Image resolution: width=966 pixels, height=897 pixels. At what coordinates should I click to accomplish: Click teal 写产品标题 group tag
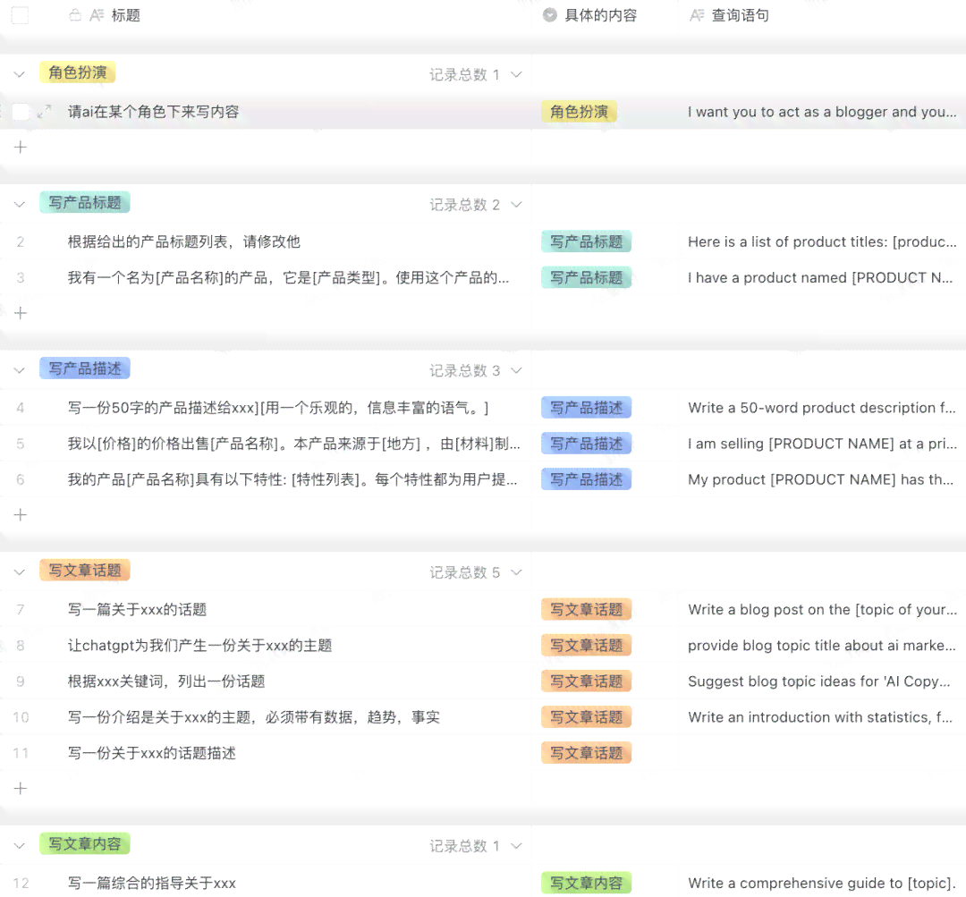[x=85, y=202]
